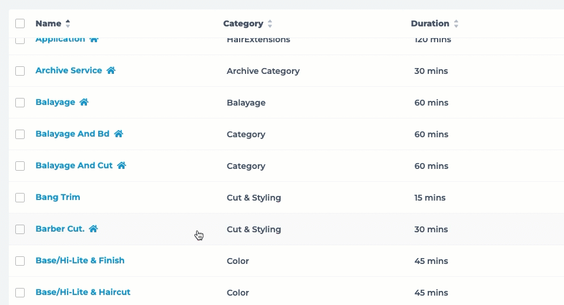Sort table by Duration column arrows
Viewport: 564px width, 305px height.
click(456, 24)
